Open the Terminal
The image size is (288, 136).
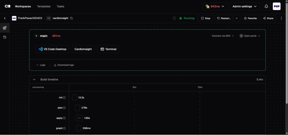pos(108,49)
